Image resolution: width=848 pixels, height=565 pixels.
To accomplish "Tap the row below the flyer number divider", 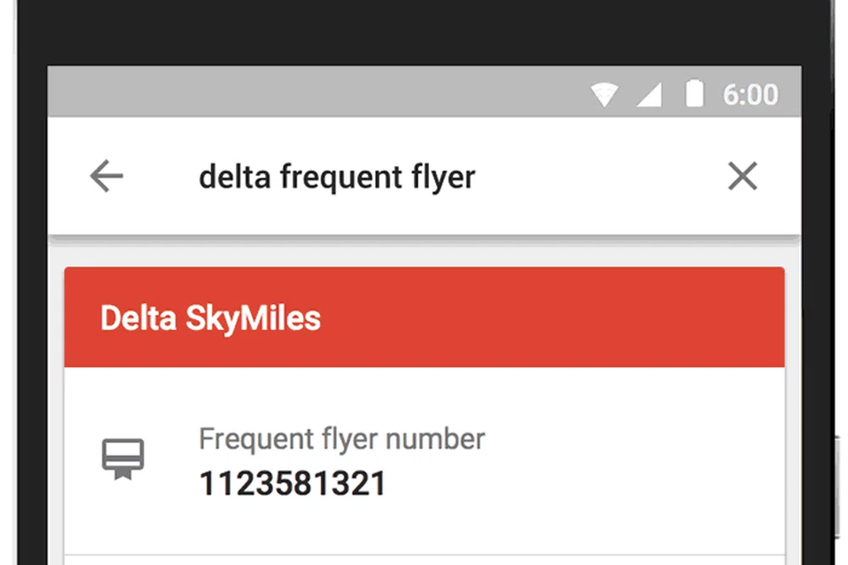I will point(424,560).
